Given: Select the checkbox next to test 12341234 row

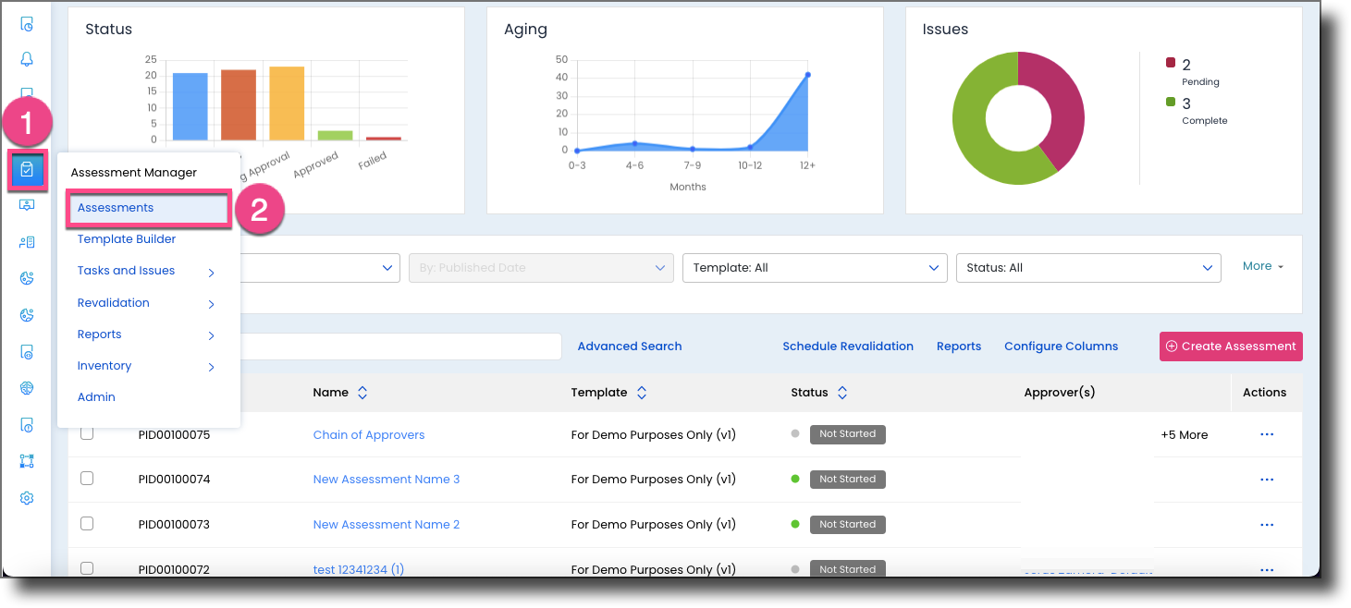Looking at the screenshot, I should [x=87, y=568].
